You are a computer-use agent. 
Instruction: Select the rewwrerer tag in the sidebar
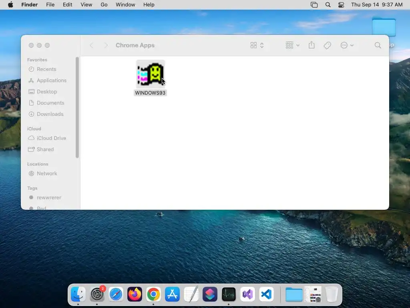tap(49, 197)
